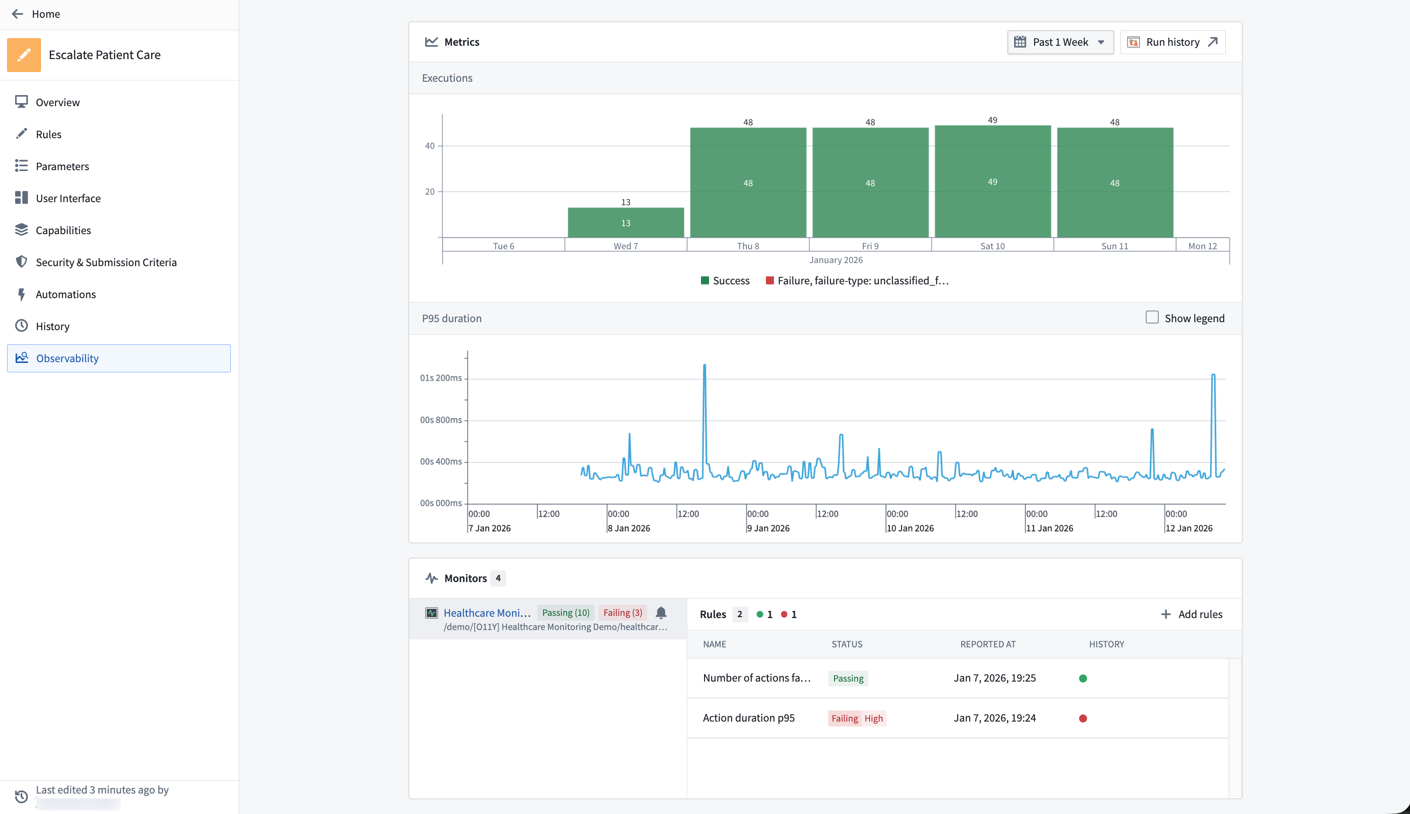Screen dimensions: 1410x814
Task: Select the Capabilities layers icon
Action: 21,229
